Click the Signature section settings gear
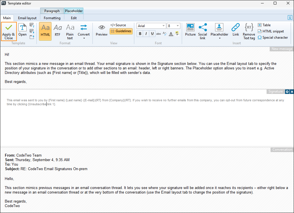Screen dimensions: 294x213 (287, 92)
